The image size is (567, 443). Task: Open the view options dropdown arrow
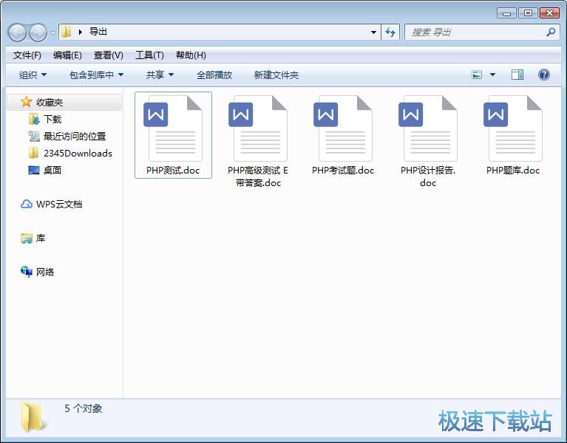(x=492, y=75)
